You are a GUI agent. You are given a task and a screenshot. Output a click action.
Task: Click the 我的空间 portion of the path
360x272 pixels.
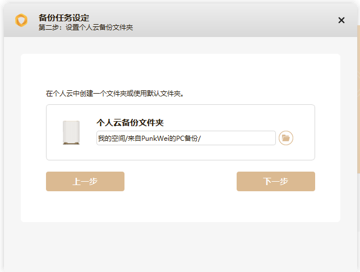[x=112, y=138]
